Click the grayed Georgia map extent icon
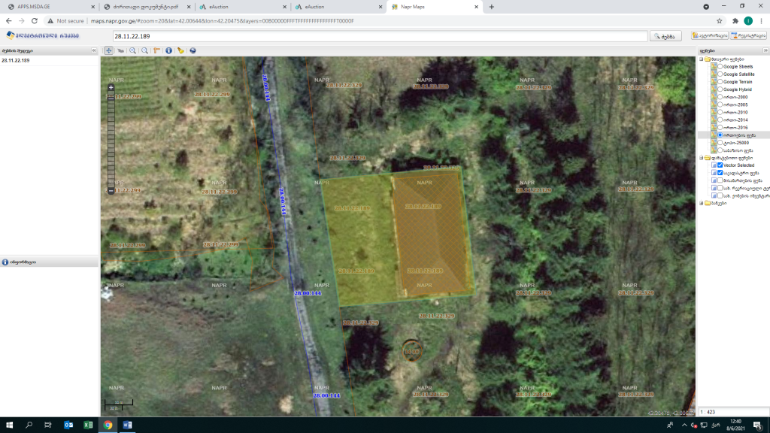The image size is (770, 433). pos(120,50)
